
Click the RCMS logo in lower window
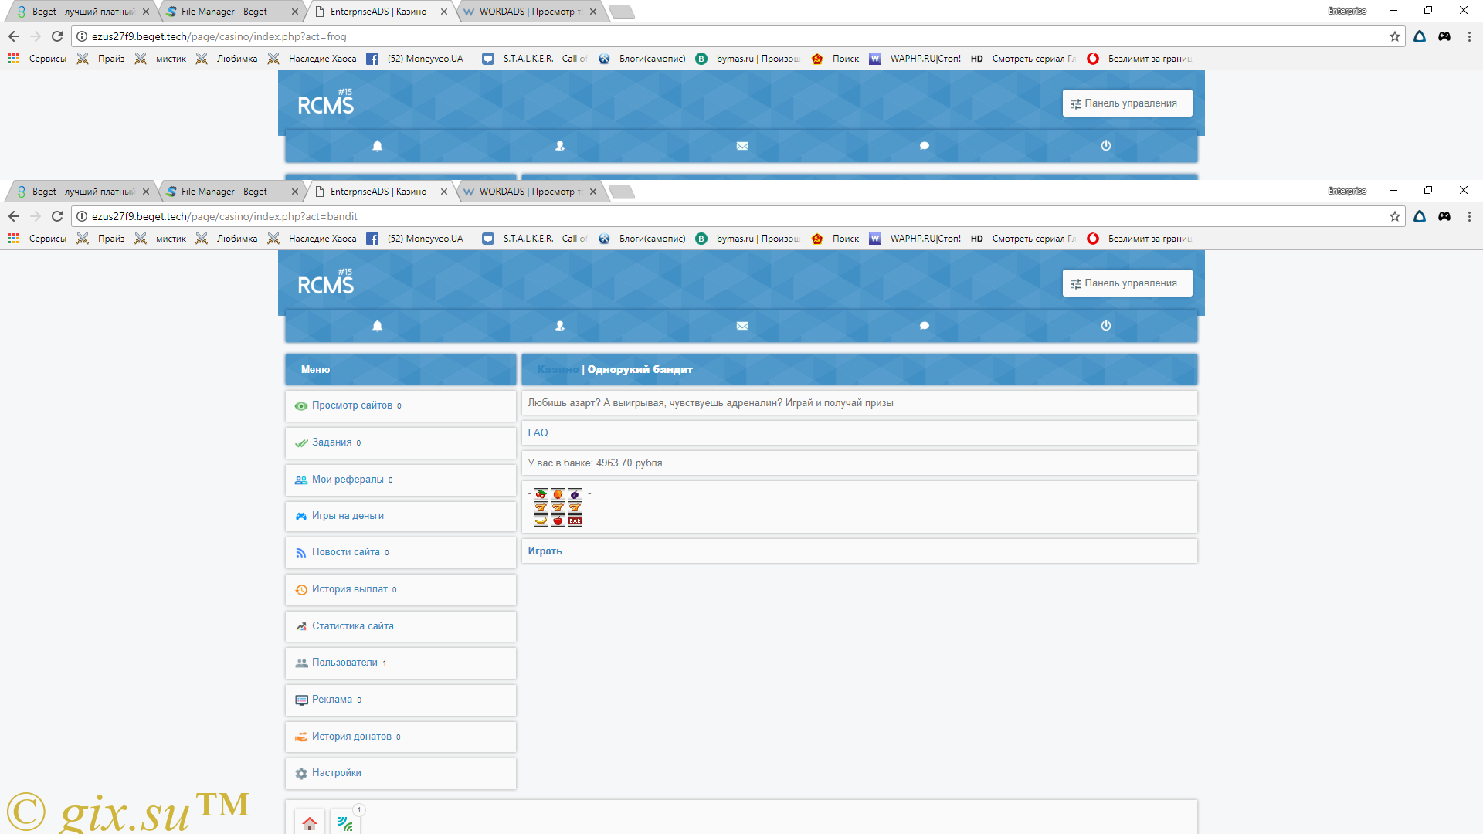pyautogui.click(x=326, y=283)
